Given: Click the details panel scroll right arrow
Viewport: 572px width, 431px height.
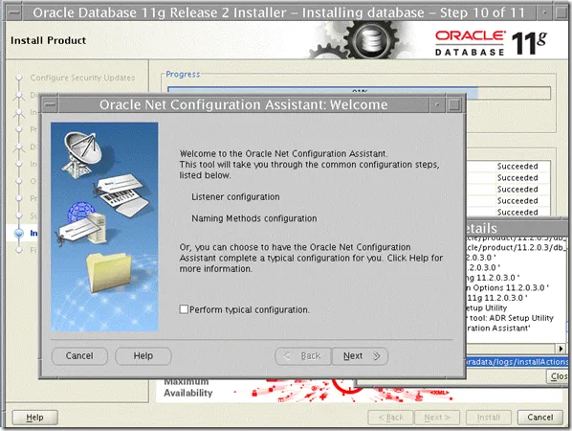Looking at the screenshot, I should point(561,349).
